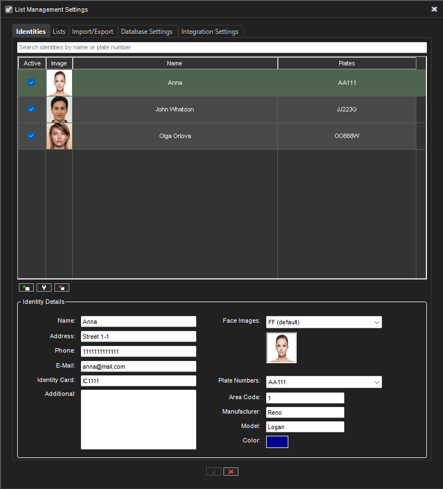Select Olga Orlova's face thumbnail in list
This screenshot has width=443, height=489.
click(59, 136)
